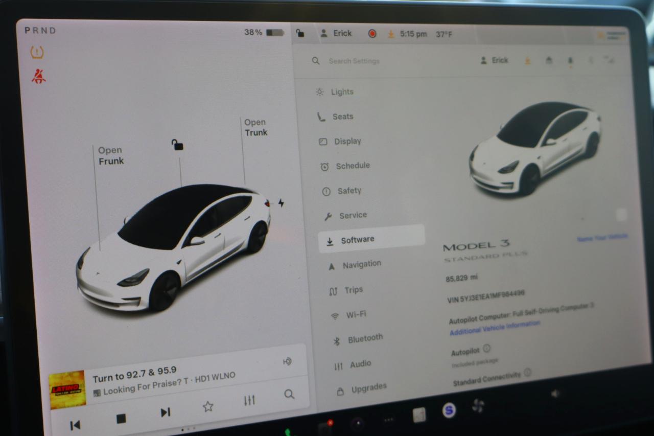The image size is (654, 436).
Task: Open the climate fan controls
Action: coord(479,405)
